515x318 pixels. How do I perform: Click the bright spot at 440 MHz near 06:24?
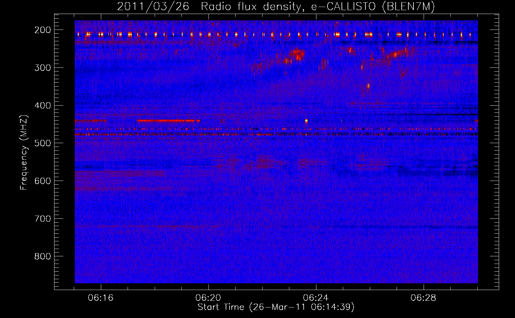point(306,121)
